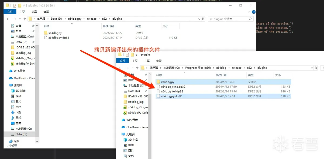Switch to 主页 tab in the back D: window

tap(22, 12)
